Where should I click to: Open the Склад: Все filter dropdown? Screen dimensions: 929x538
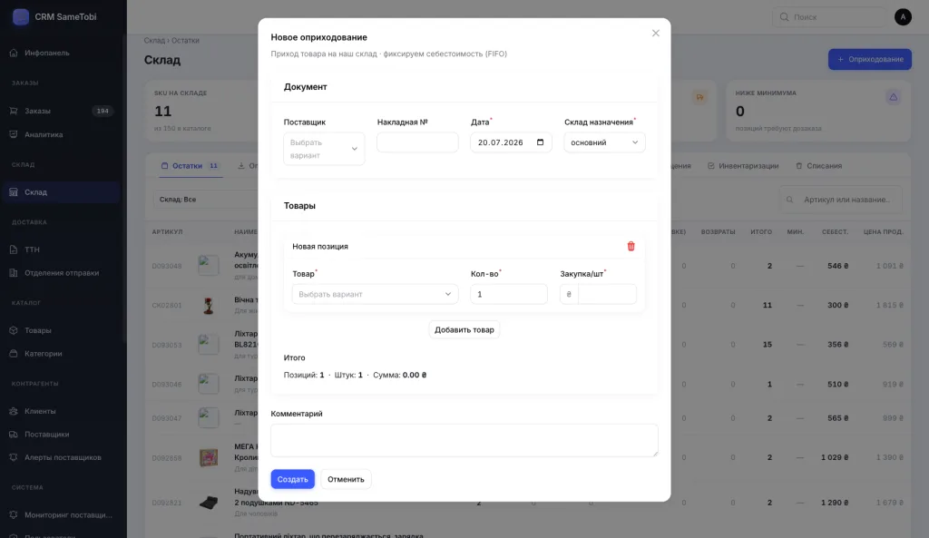[205, 199]
